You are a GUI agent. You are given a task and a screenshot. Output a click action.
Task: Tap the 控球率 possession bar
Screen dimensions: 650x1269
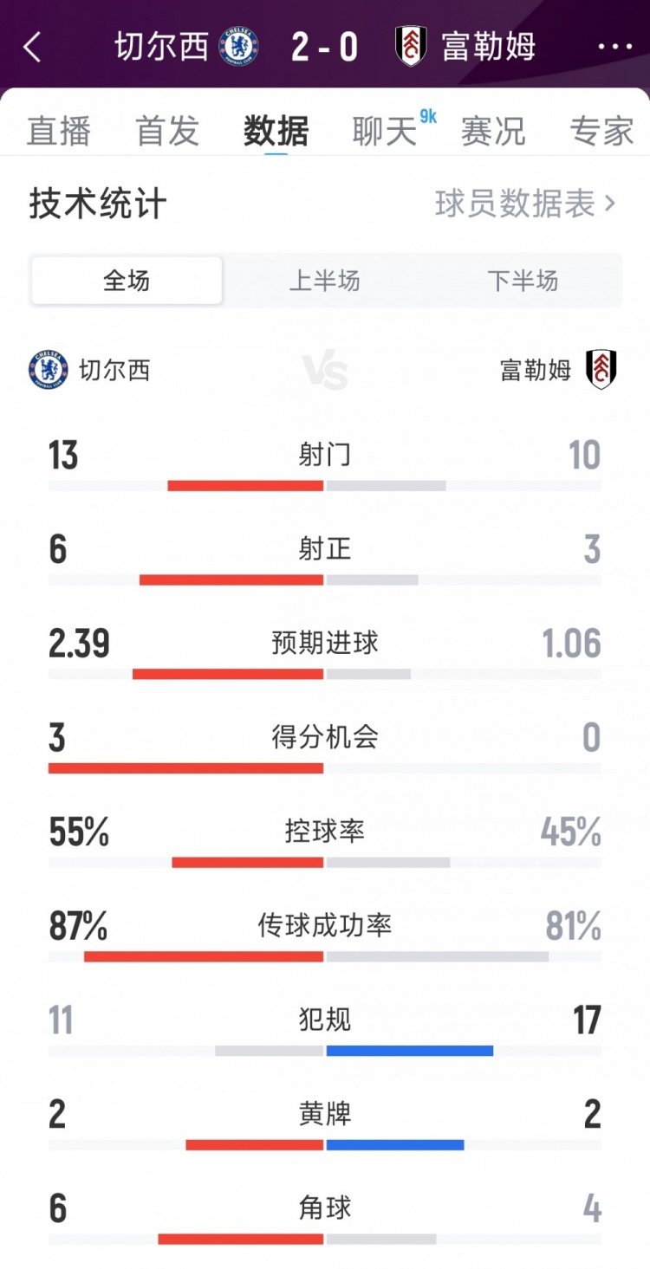pos(325,862)
